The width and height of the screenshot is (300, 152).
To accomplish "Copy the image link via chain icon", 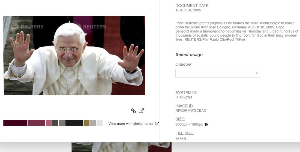I will 133,111.
